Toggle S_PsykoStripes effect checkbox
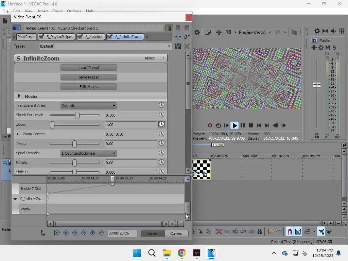The image size is (348, 261). tap(41, 37)
